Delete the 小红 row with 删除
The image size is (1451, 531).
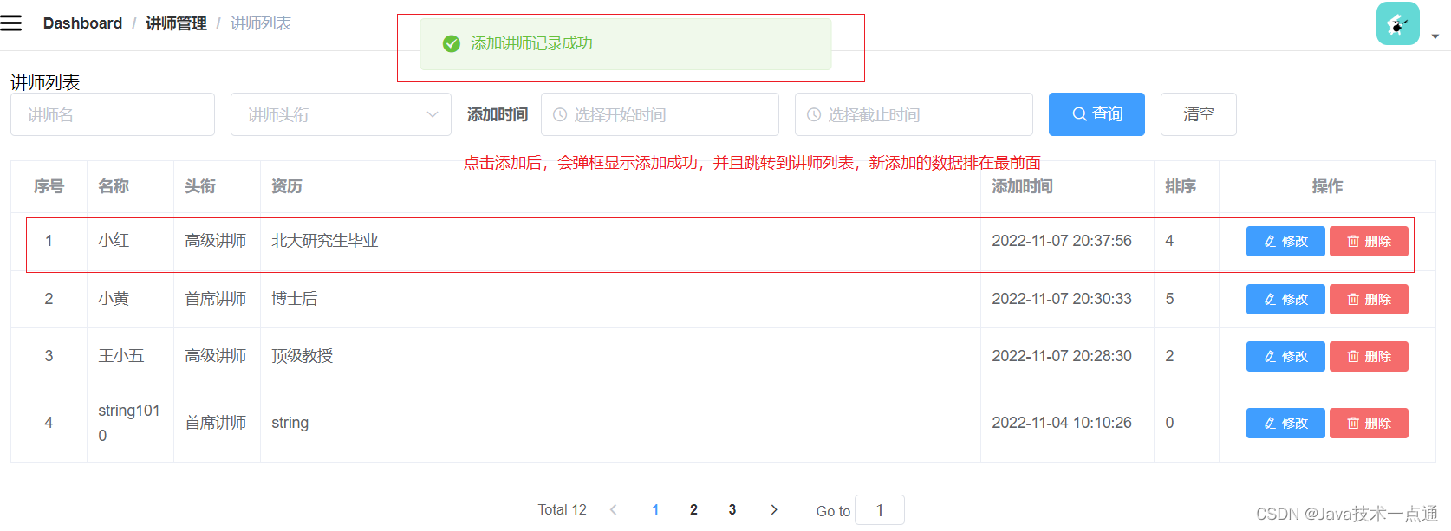tap(1369, 242)
